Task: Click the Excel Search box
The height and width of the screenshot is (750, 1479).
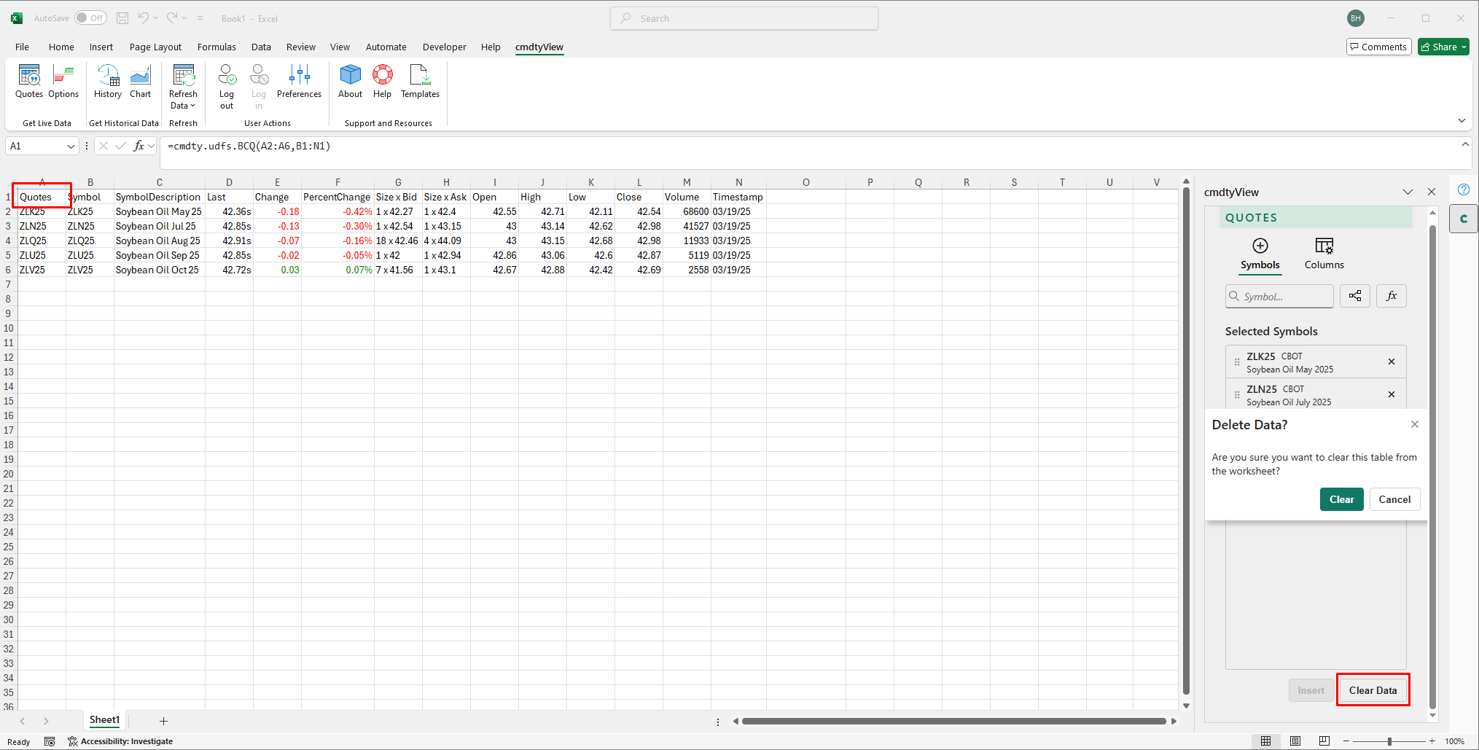Action: point(744,18)
